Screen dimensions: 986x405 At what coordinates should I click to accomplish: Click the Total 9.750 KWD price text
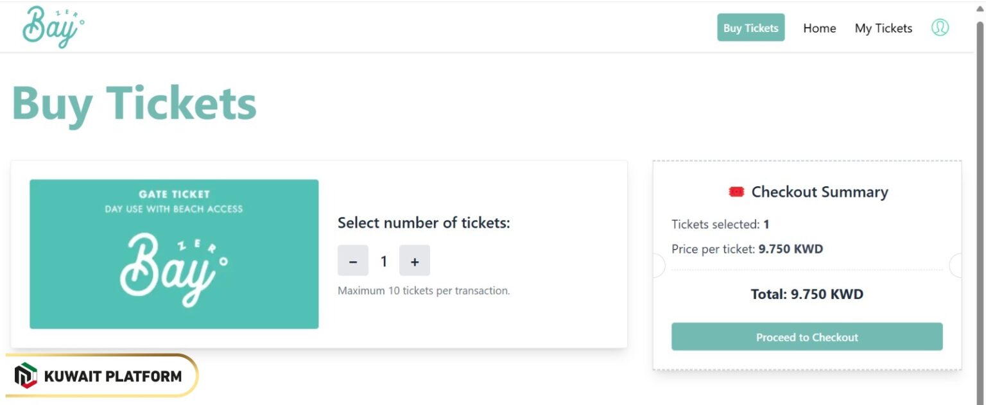pos(807,294)
